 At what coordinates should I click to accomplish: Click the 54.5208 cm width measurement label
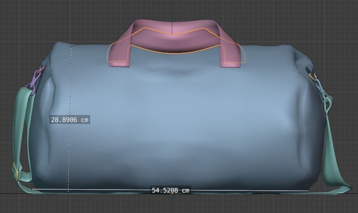click(x=170, y=190)
